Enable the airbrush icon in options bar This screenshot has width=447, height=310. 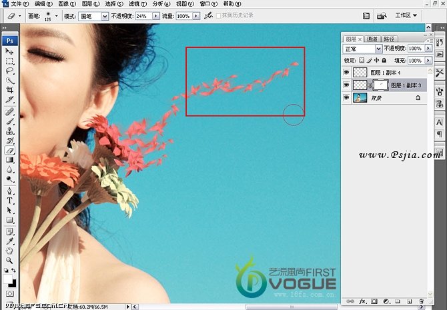point(209,15)
